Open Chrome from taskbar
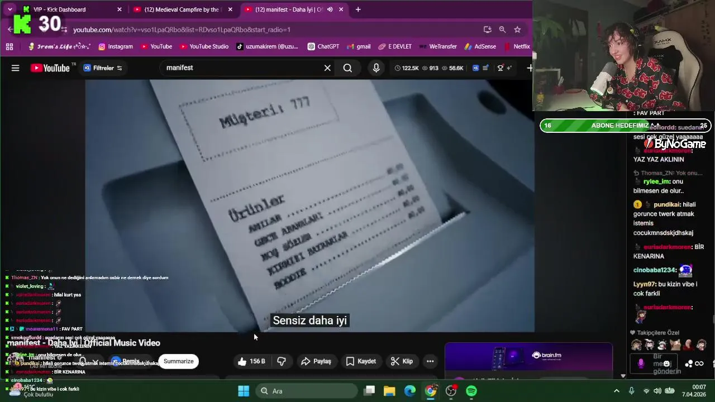This screenshot has width=715, height=402. (430, 391)
